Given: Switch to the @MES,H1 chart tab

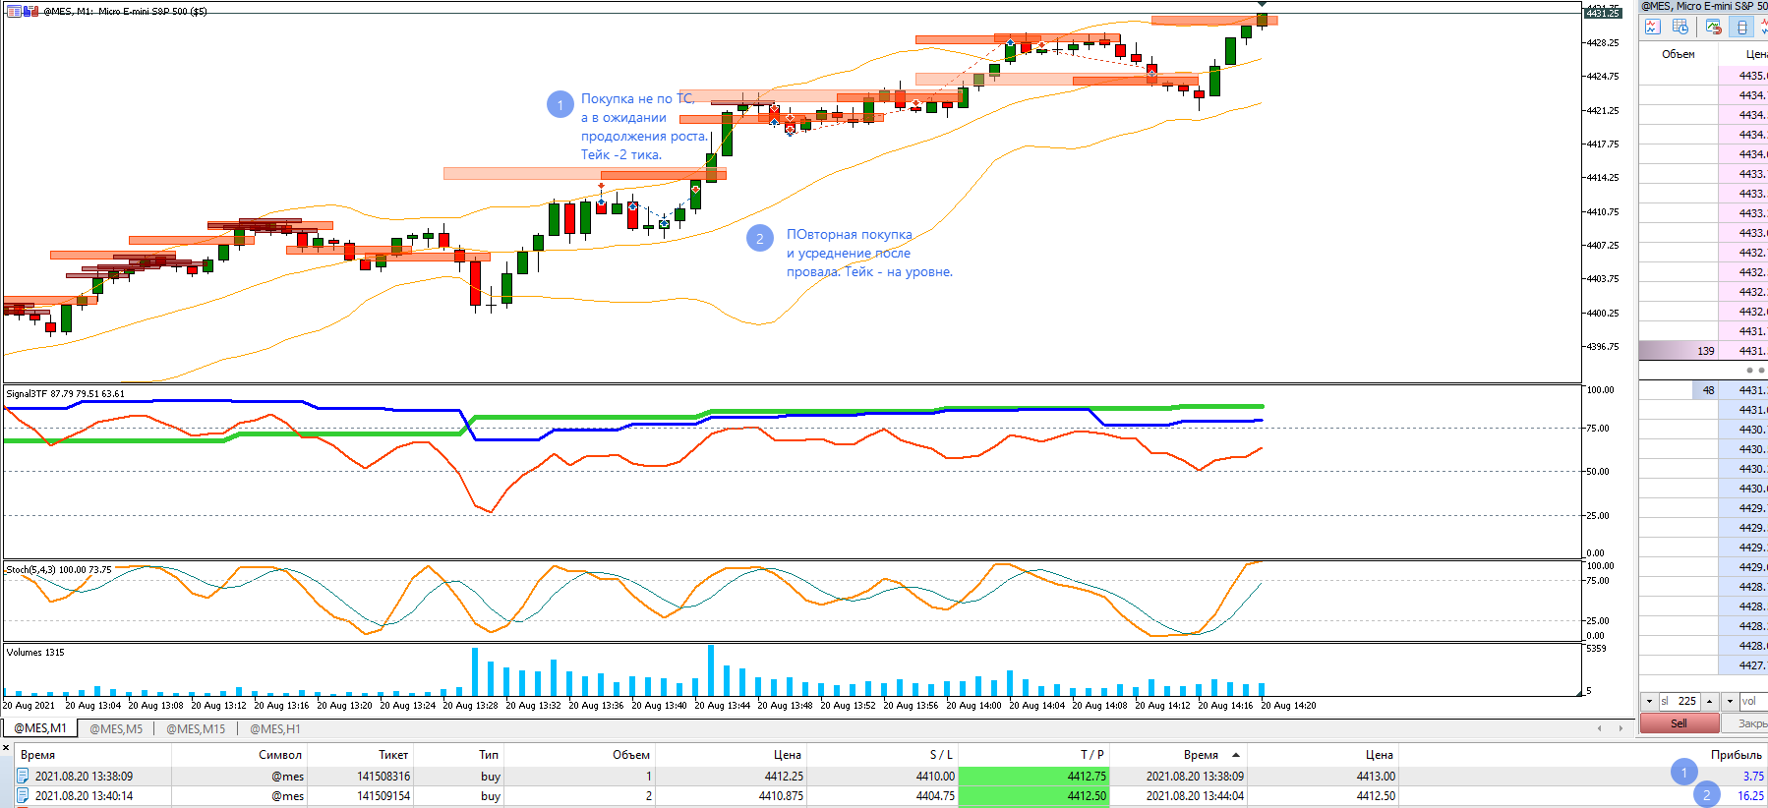Looking at the screenshot, I should point(275,728).
